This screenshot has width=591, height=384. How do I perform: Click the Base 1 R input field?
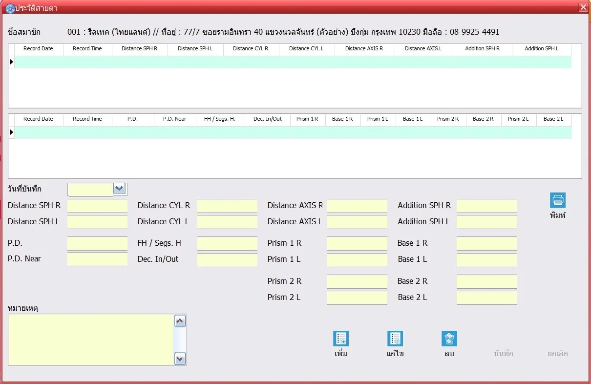click(486, 244)
